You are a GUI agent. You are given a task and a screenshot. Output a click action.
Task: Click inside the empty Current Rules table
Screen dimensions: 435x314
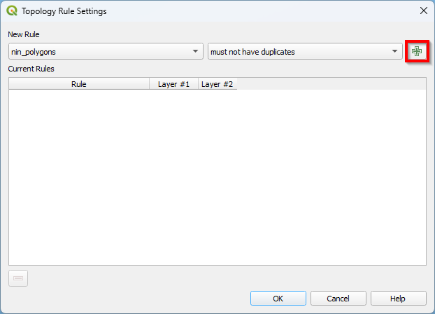(217, 175)
